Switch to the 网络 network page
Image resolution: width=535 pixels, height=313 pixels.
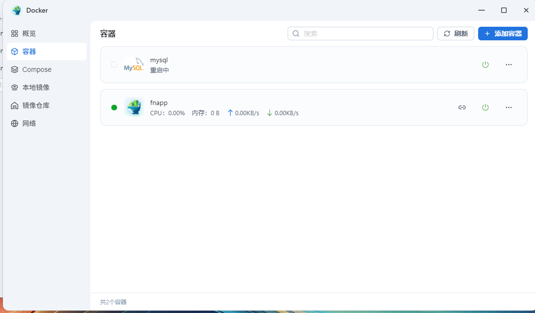pos(46,123)
